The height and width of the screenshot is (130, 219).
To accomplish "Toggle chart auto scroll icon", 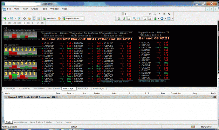I will (145, 19).
